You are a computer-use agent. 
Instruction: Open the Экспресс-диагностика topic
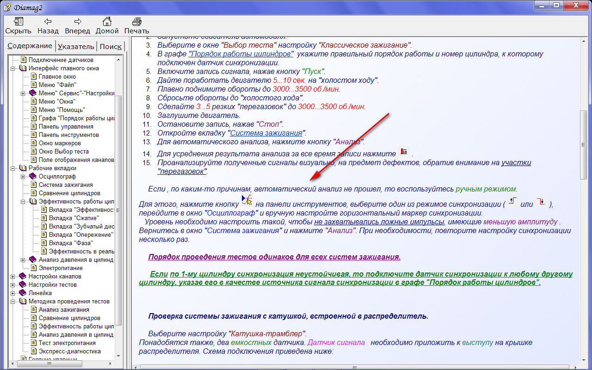pos(69,351)
